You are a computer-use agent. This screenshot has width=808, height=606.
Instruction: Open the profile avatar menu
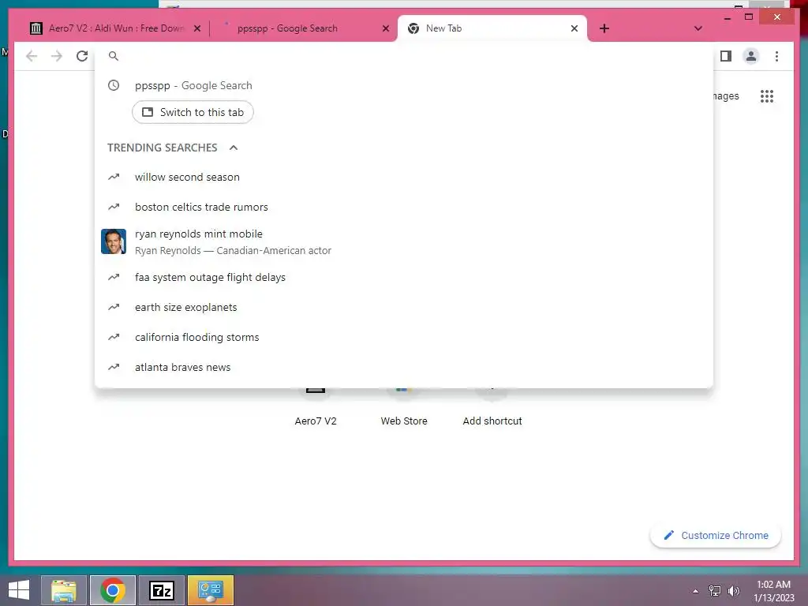pos(751,56)
